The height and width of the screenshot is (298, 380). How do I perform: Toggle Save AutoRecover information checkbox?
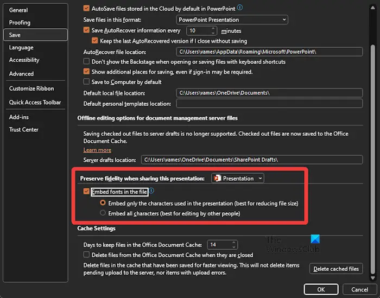pos(86,30)
